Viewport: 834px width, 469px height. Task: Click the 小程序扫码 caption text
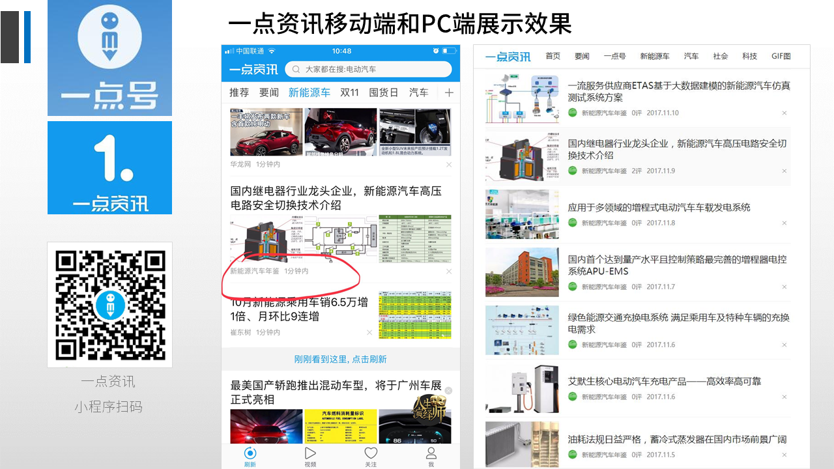(108, 407)
